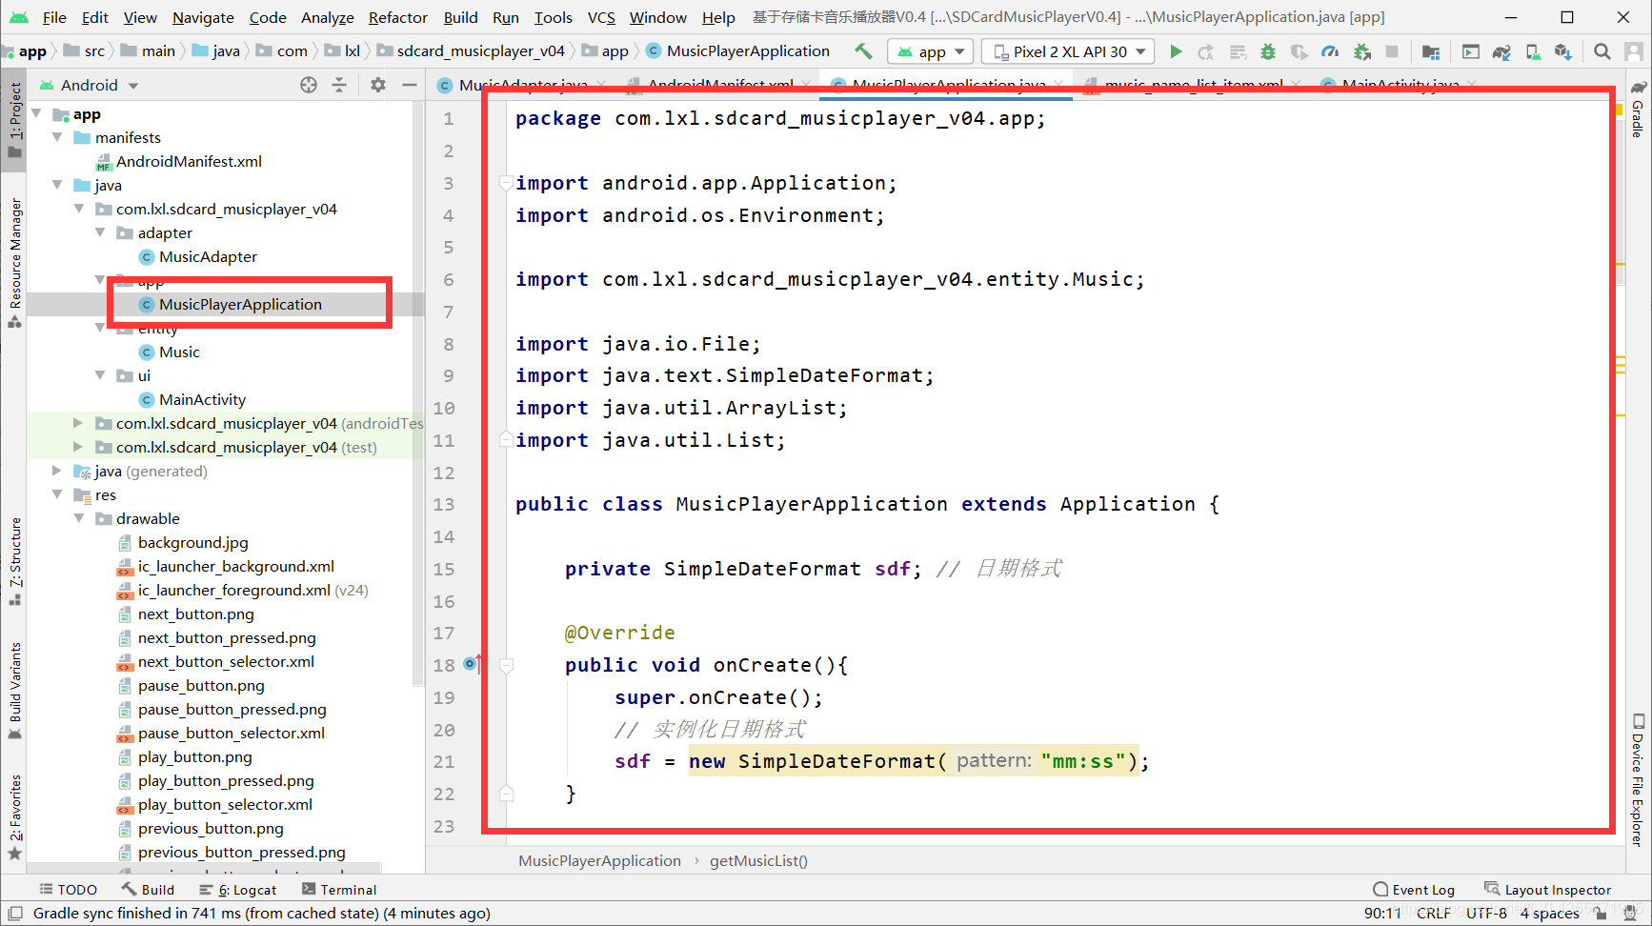Image resolution: width=1652 pixels, height=926 pixels.
Task: Run the app with the green play button
Action: tap(1177, 51)
